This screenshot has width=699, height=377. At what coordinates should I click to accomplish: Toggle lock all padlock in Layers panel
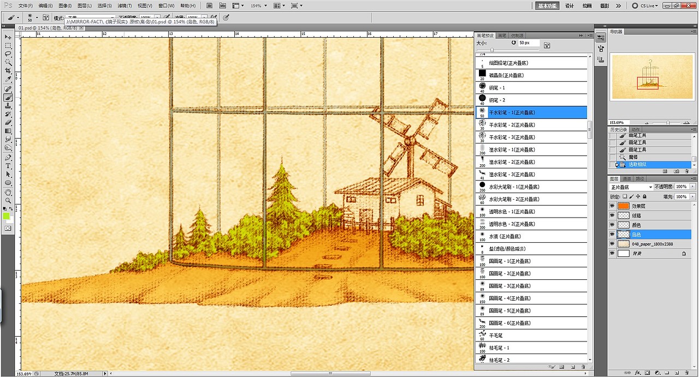(x=644, y=196)
